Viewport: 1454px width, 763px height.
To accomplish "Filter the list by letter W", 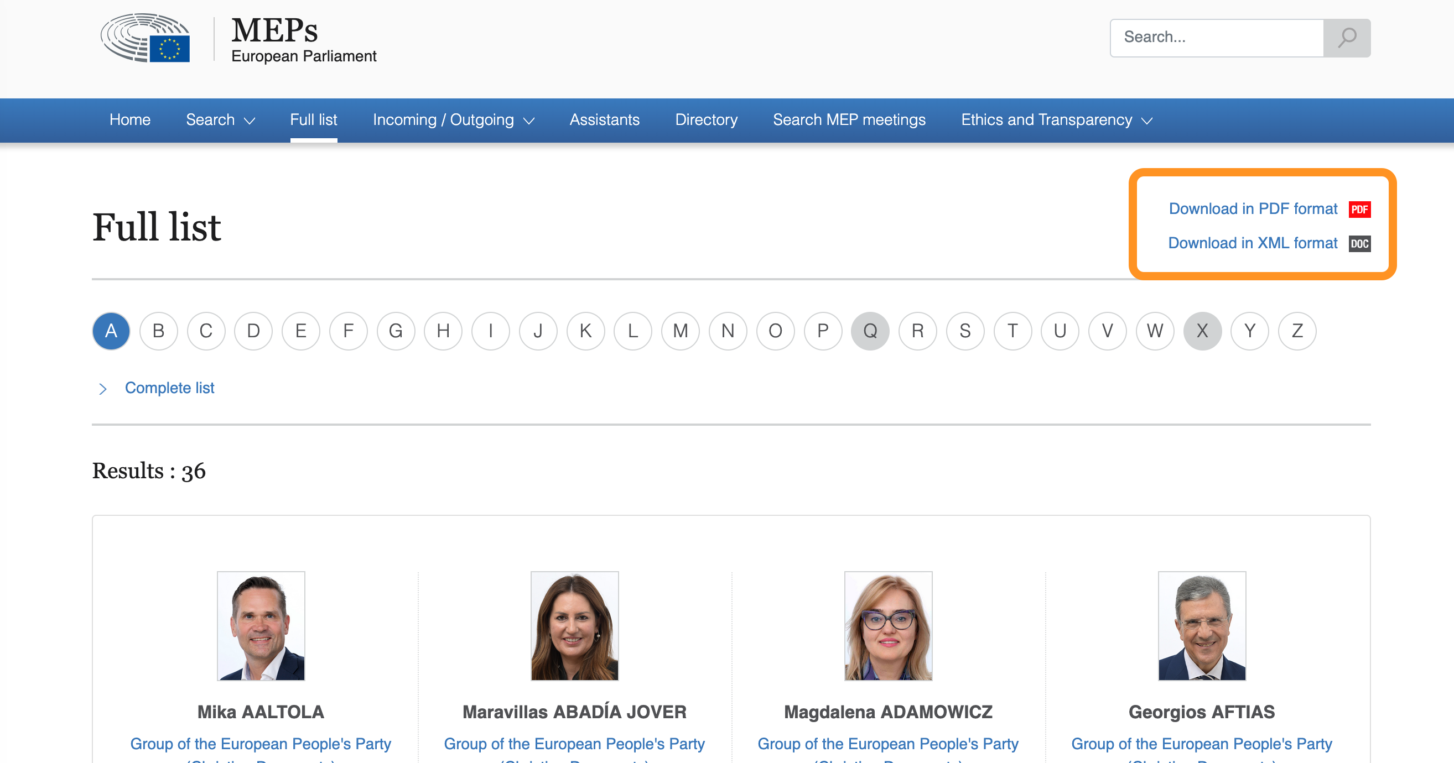I will tap(1155, 331).
